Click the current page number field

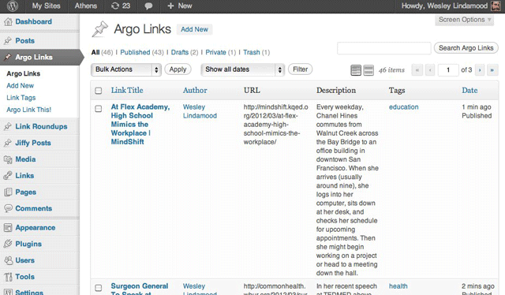pos(448,70)
